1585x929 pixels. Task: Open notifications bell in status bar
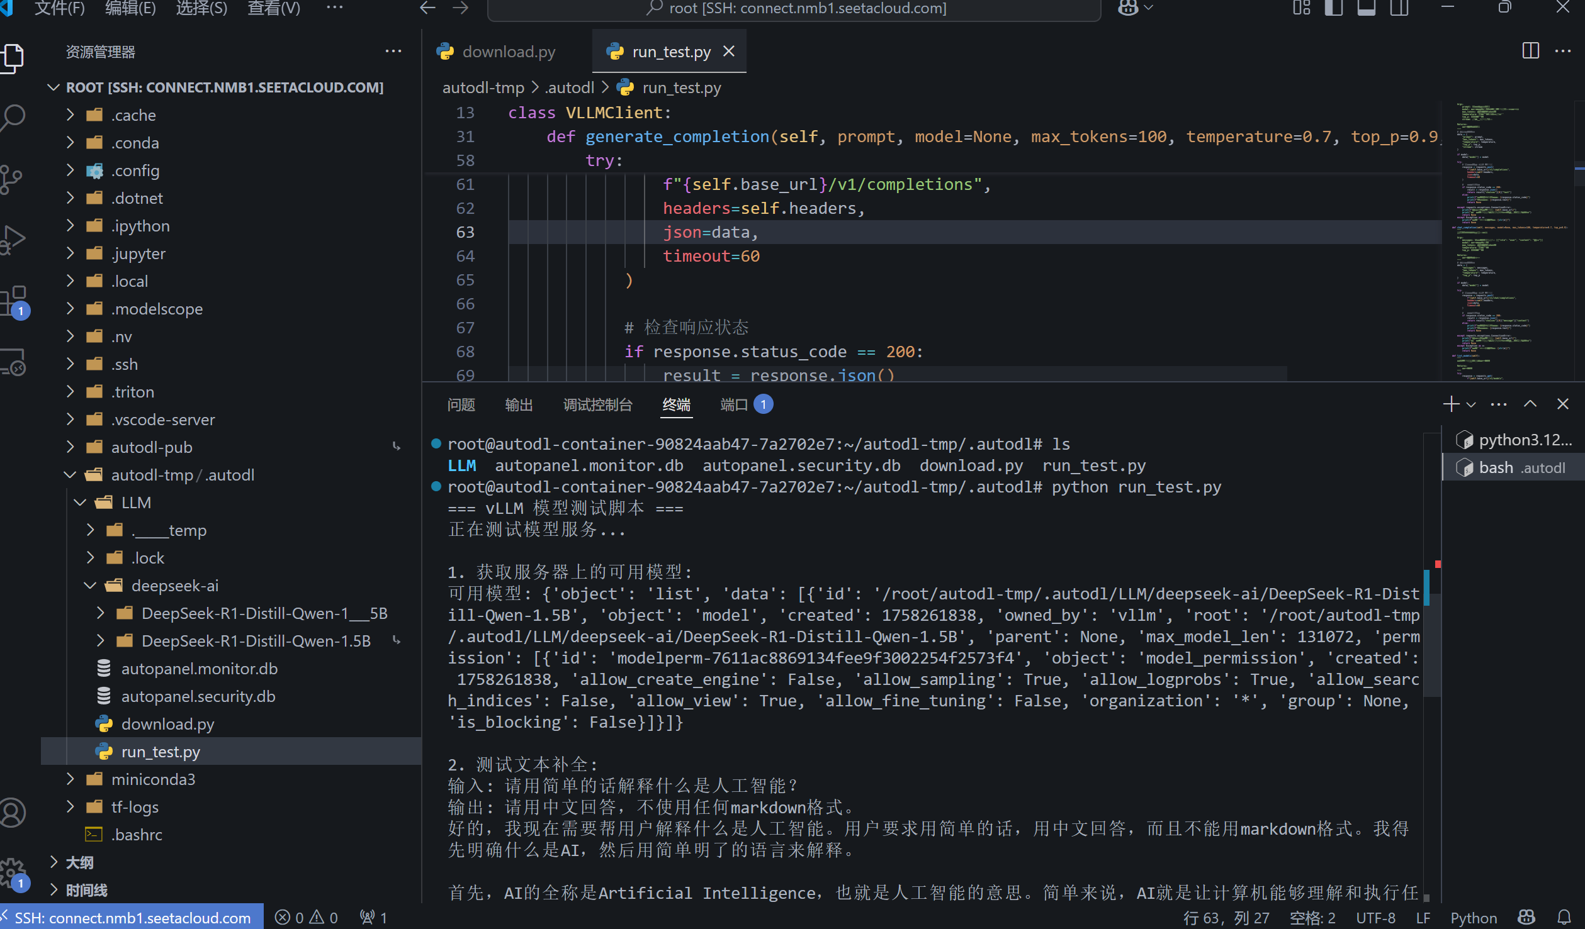[1564, 918]
